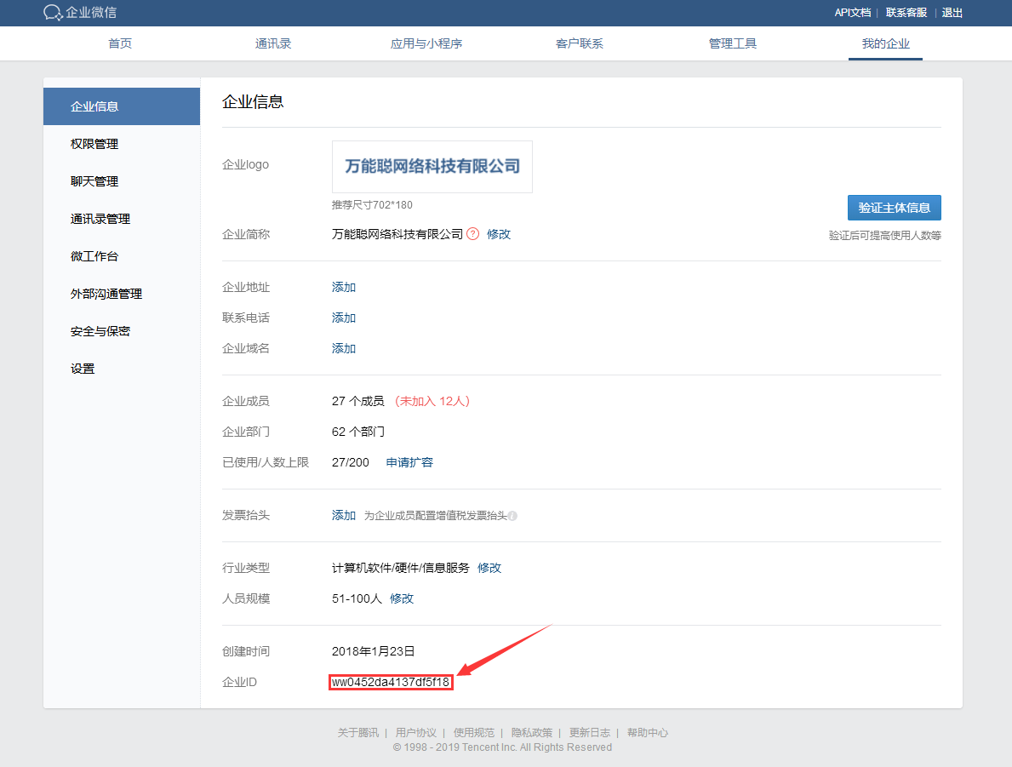Switch to the 通讯录 tab
This screenshot has height=767, width=1012.
pyautogui.click(x=273, y=43)
